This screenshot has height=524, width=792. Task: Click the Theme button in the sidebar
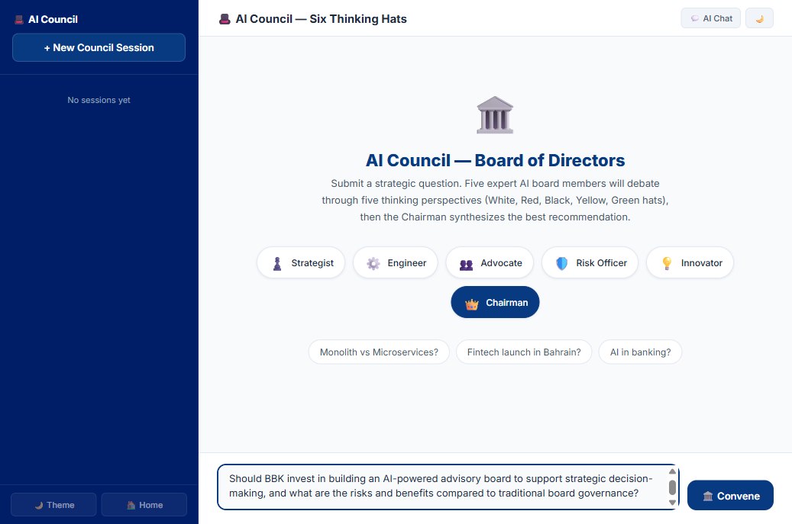[x=53, y=505]
